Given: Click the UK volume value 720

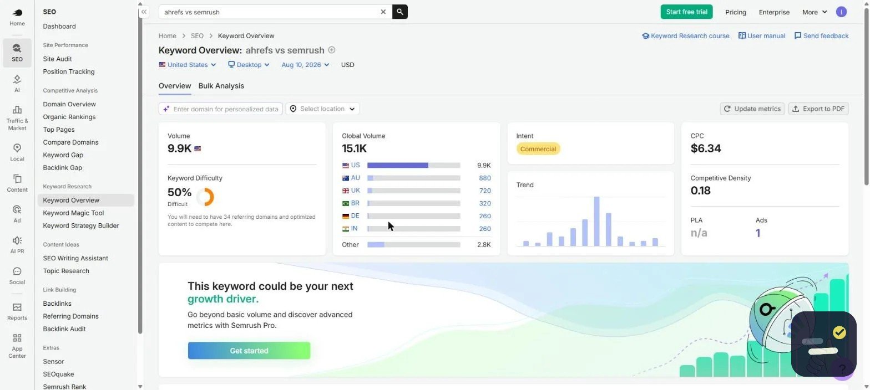Looking at the screenshot, I should [x=485, y=191].
